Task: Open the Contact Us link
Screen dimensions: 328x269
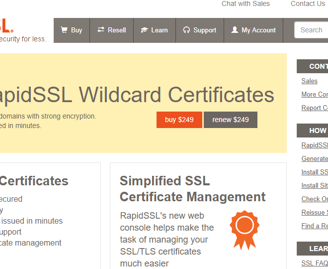Action: (308, 3)
